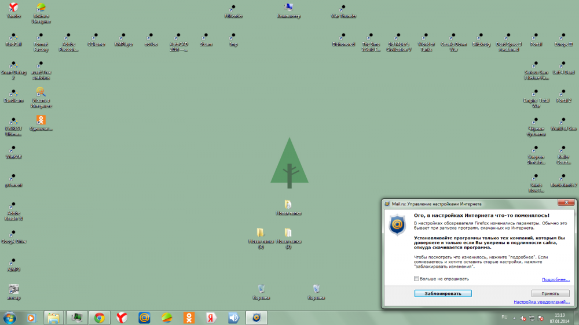Select the WinRAR desktop icon

(14, 152)
